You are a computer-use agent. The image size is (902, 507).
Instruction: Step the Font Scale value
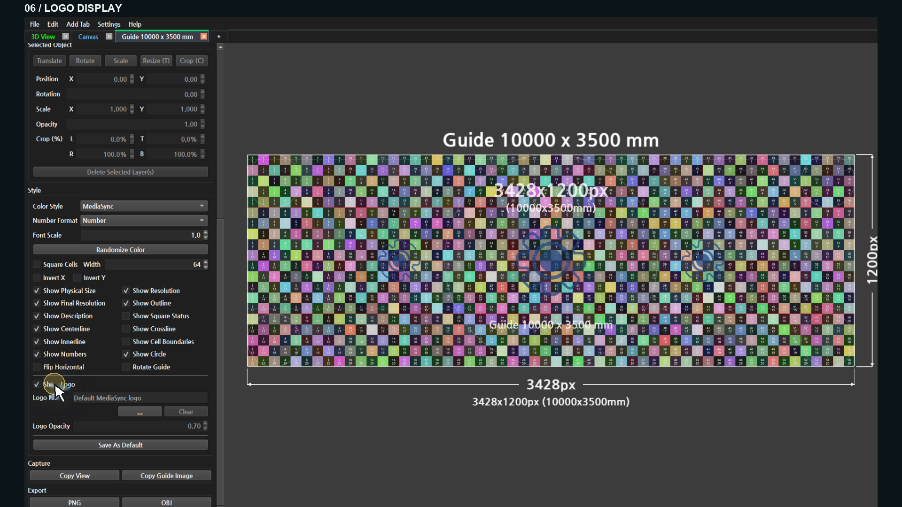pyautogui.click(x=206, y=235)
